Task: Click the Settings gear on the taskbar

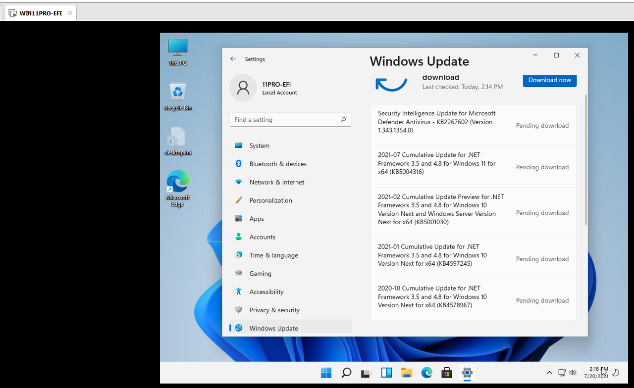Action: tap(467, 373)
